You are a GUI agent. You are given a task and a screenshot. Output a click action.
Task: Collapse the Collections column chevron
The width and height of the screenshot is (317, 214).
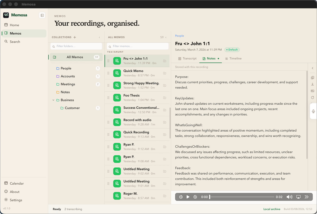point(99,37)
